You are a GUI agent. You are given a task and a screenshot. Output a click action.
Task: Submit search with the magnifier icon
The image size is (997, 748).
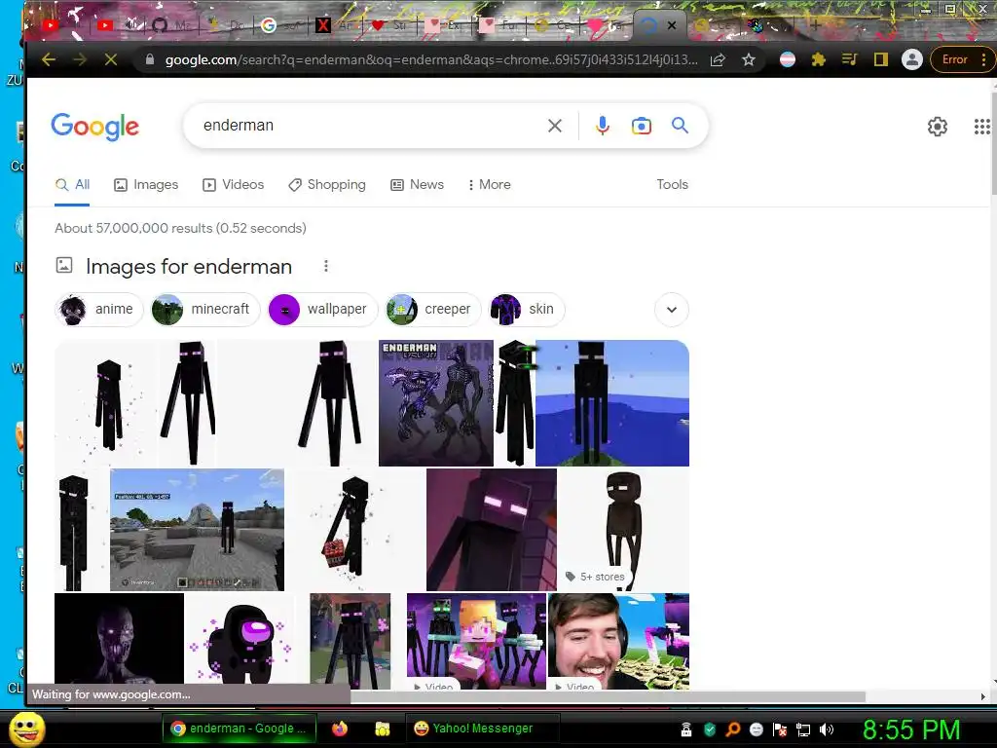[x=680, y=126]
